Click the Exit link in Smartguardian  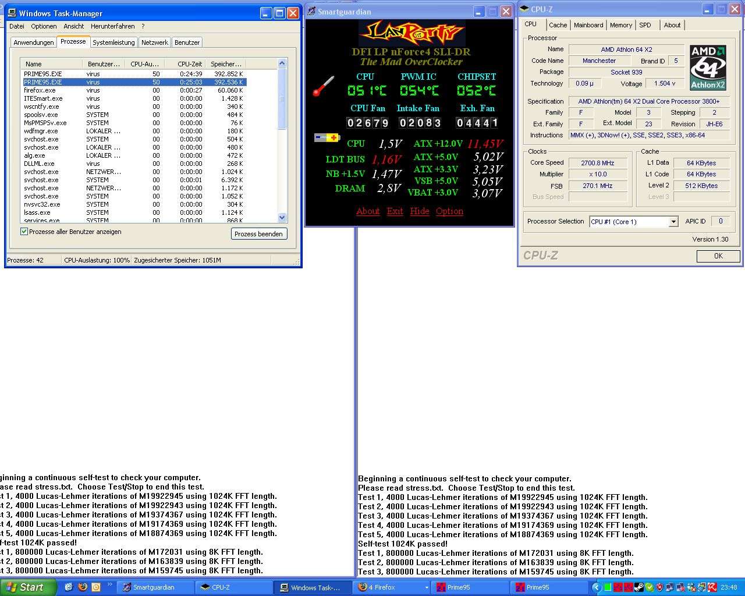point(395,211)
